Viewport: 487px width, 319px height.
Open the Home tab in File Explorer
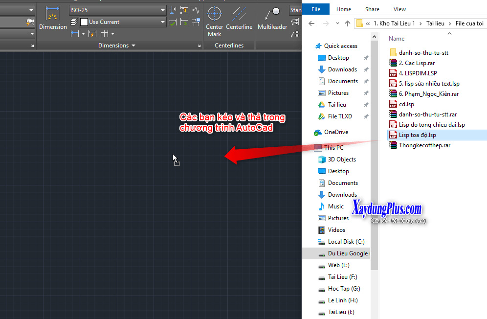(344, 9)
